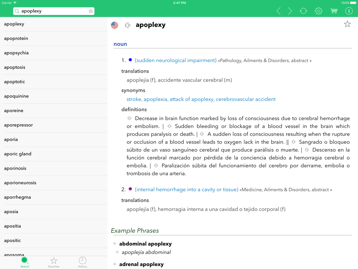Open '(internal hemorrhage into a cavity or tissue)' link

click(187, 189)
